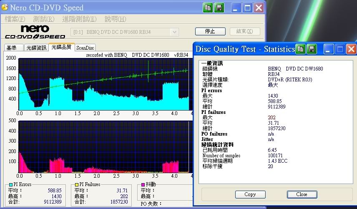Click PI failures maximum value 202 in Statistics
The width and height of the screenshot is (357, 209).
tap(272, 118)
